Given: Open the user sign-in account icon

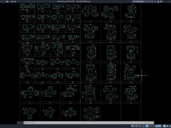Looking at the screenshot, I should tap(158, 1).
